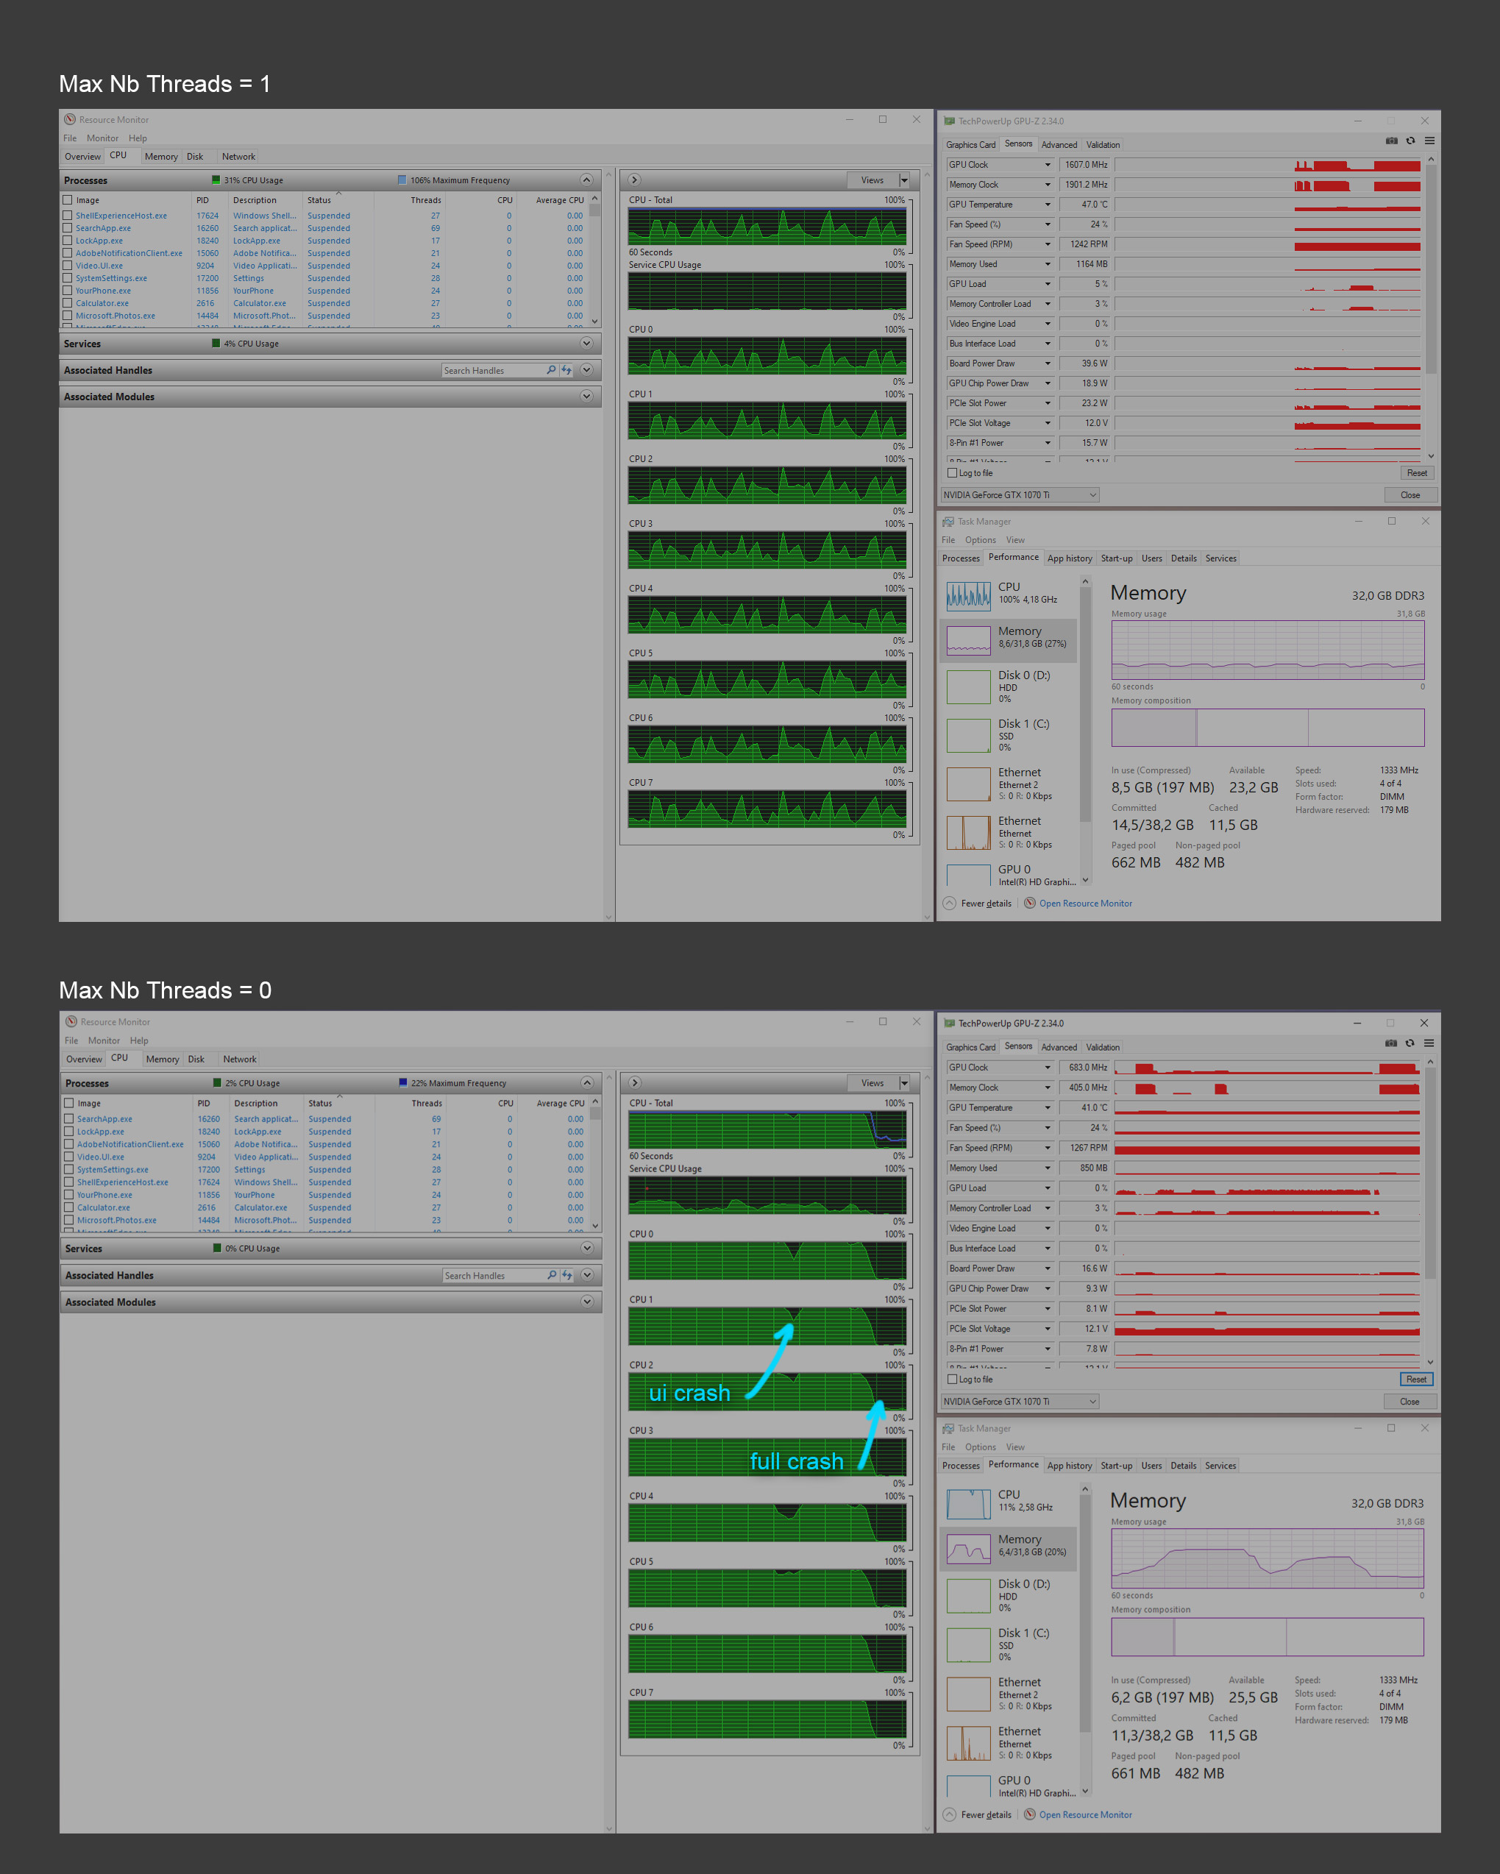
Task: Select Disk 1 (C:) SSD in the Max Nb Threads = 0 Task Manager
Action: tap(1009, 1644)
